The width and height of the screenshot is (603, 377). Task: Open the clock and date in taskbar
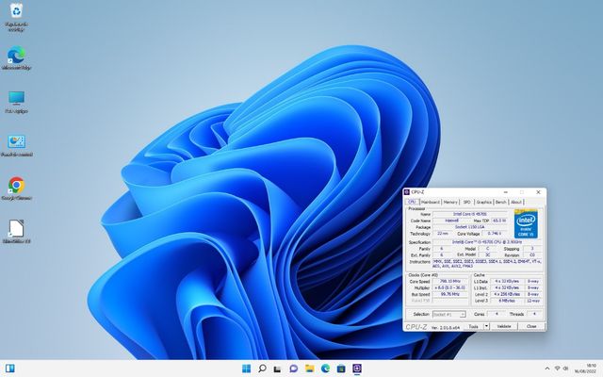coord(585,369)
